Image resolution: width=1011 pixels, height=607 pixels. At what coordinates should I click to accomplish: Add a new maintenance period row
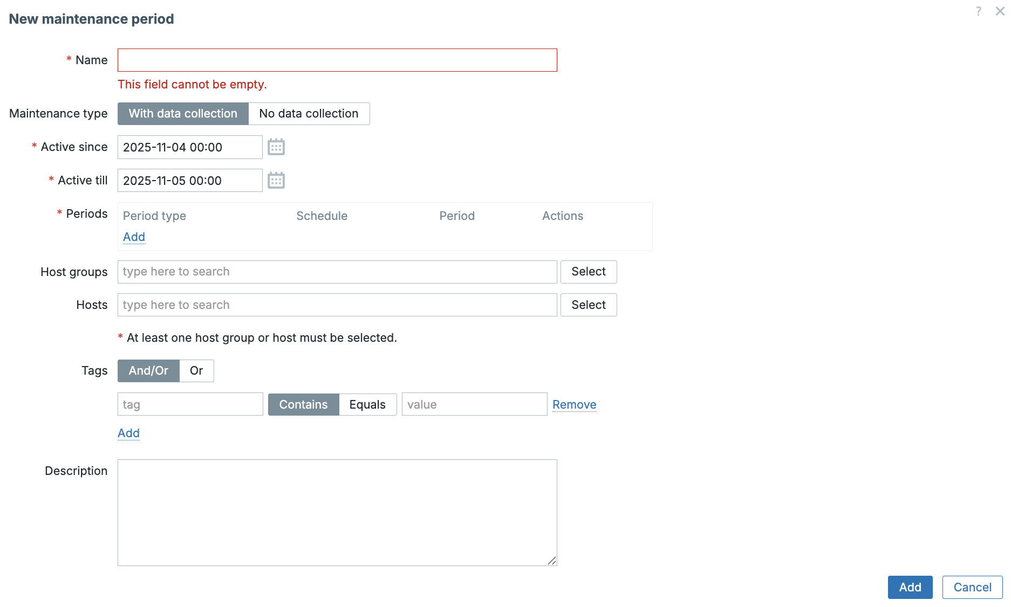point(134,237)
